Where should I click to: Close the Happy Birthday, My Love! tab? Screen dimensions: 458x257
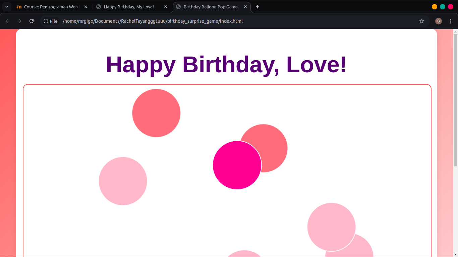pyautogui.click(x=166, y=7)
